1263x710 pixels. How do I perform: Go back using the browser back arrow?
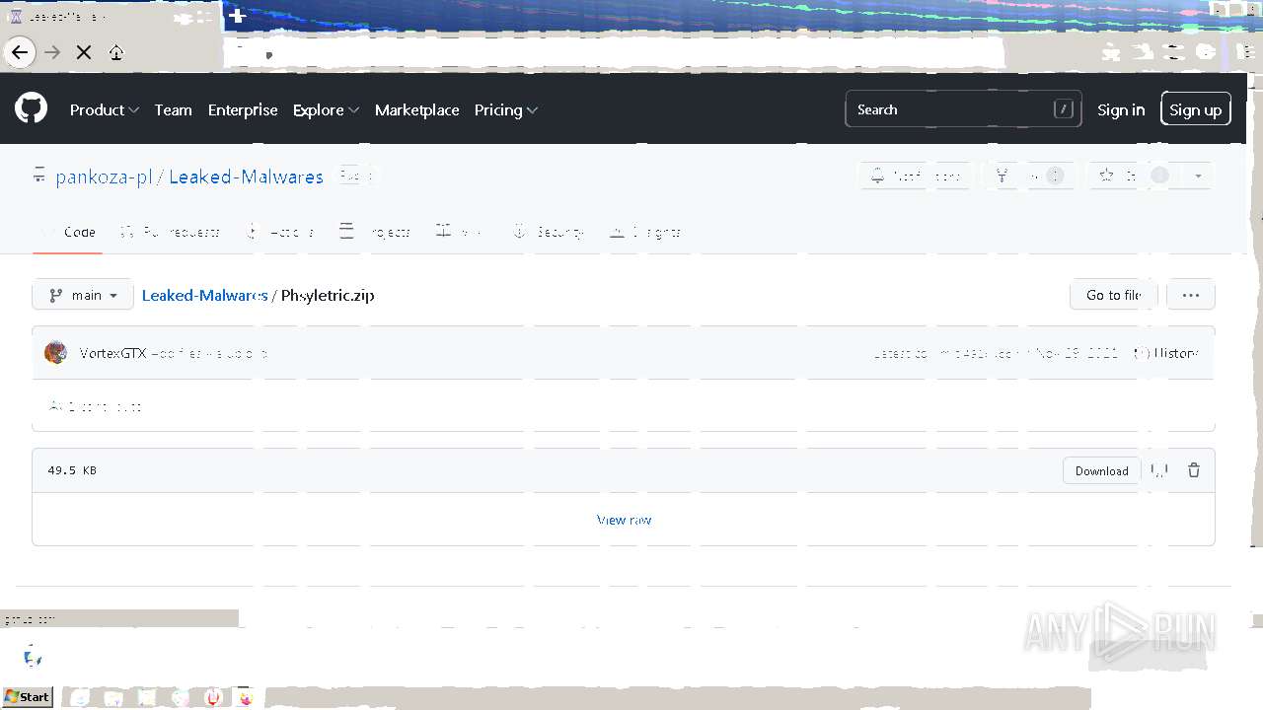(20, 52)
